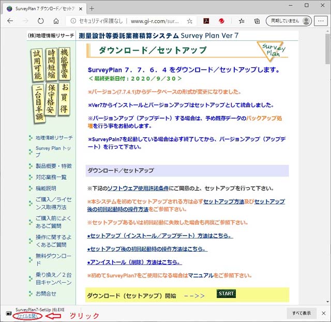
Task: Open お問合せ sidebar link
Action: coord(46,294)
